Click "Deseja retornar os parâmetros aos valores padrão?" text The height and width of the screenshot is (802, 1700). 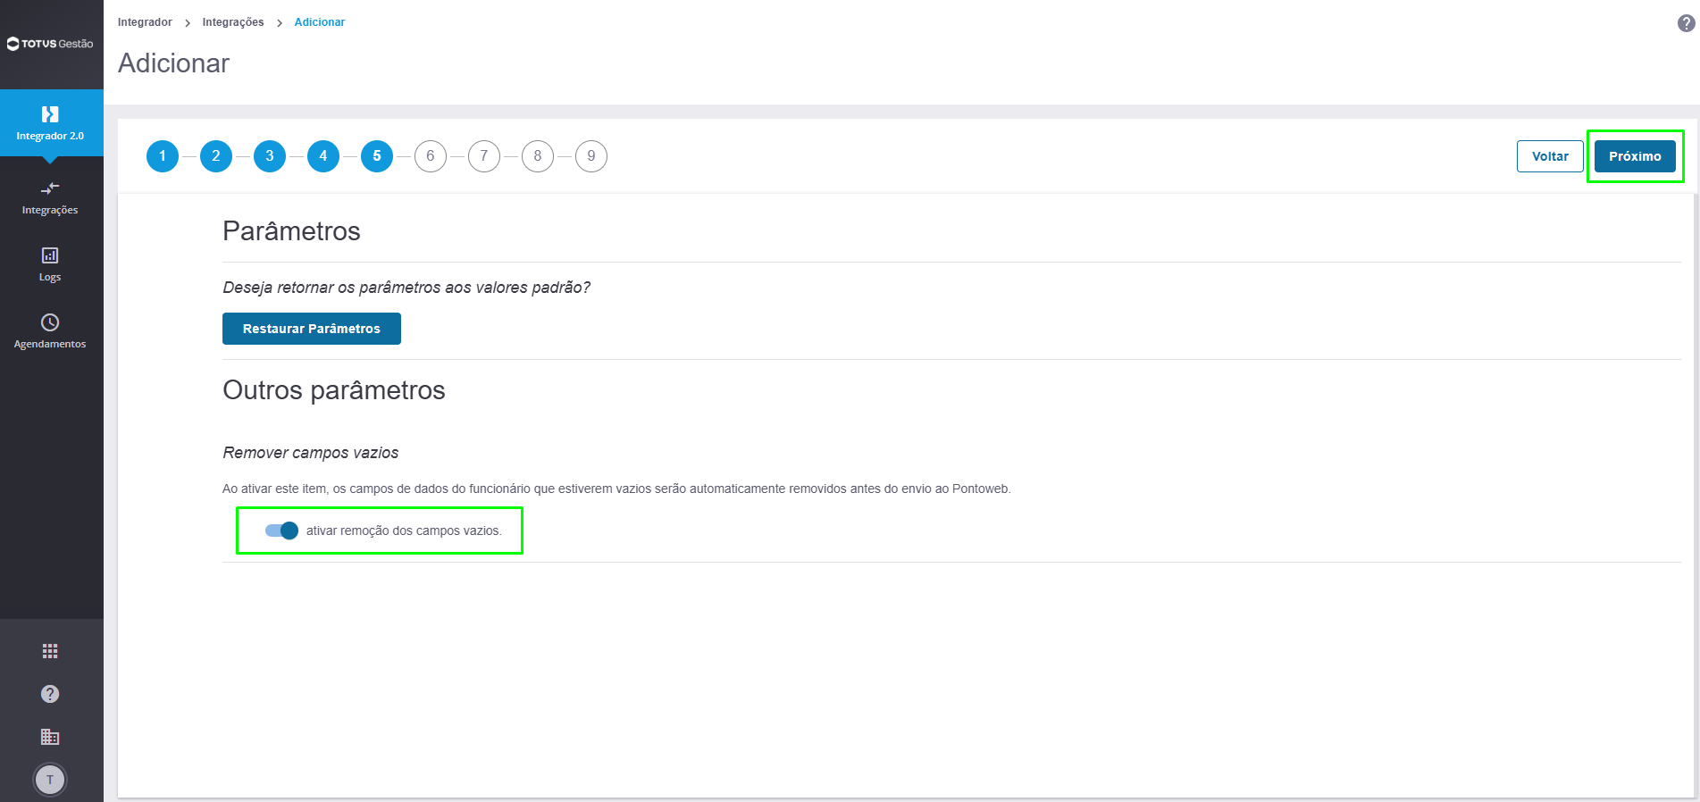click(406, 288)
